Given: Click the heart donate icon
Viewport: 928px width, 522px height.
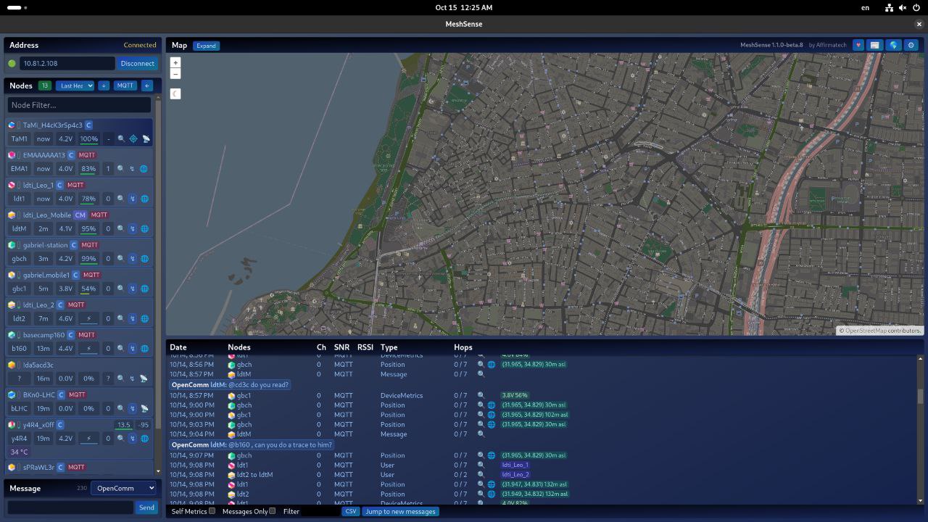Looking at the screenshot, I should pyautogui.click(x=858, y=45).
